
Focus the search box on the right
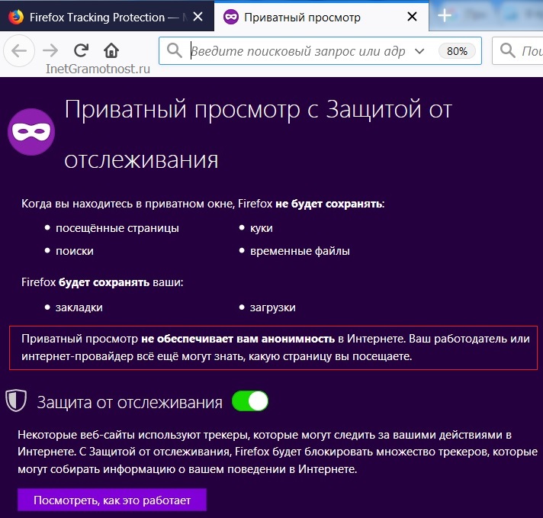517,51
